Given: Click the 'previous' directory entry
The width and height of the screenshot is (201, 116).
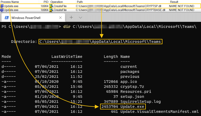Looking at the screenshot, I should click(130, 77).
